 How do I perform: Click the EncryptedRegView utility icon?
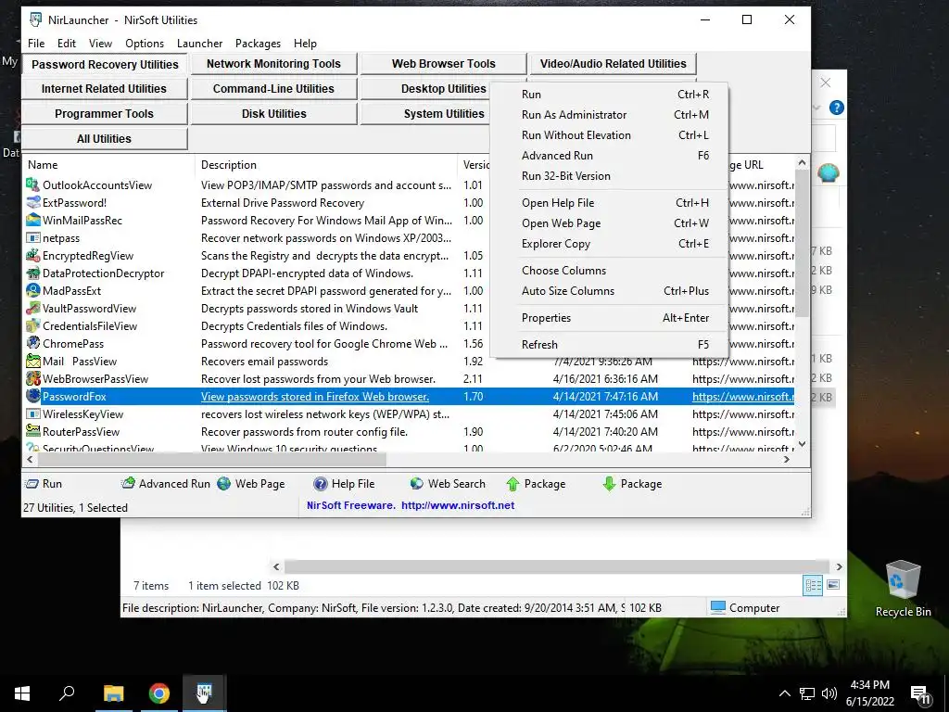point(32,255)
